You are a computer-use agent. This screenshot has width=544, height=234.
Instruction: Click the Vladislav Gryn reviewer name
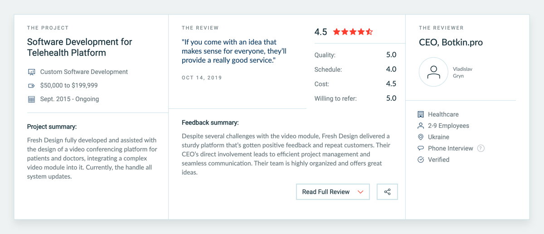point(462,73)
